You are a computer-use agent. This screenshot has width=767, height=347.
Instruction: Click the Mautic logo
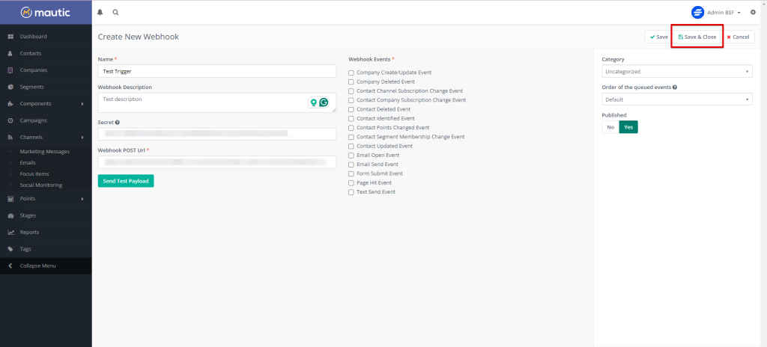(x=45, y=13)
